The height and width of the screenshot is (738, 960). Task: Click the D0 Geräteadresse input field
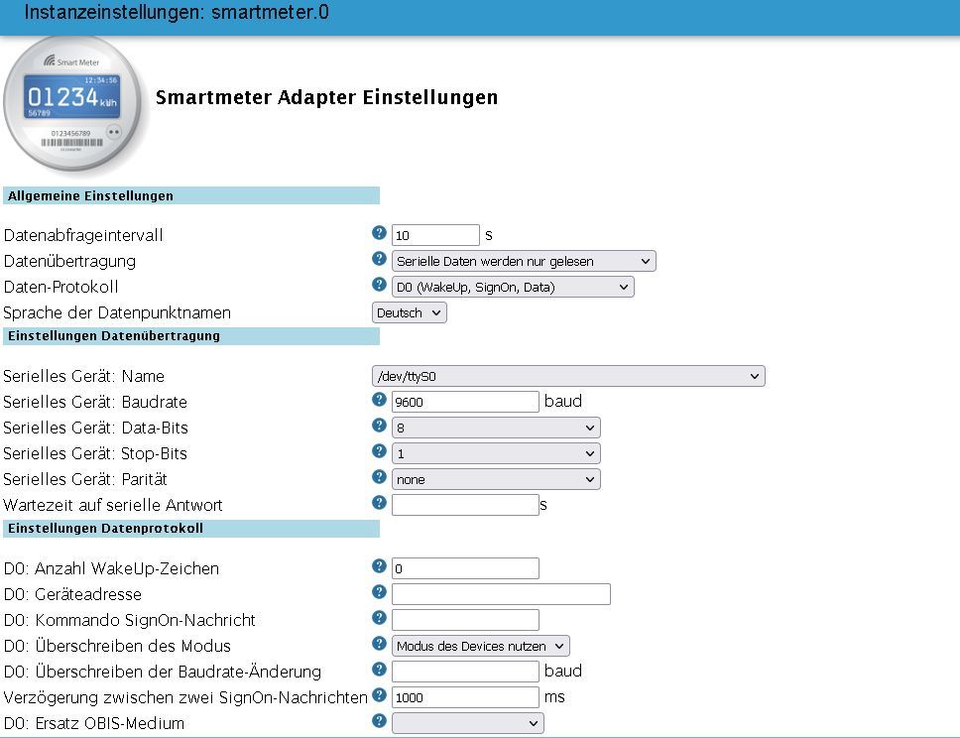[501, 594]
